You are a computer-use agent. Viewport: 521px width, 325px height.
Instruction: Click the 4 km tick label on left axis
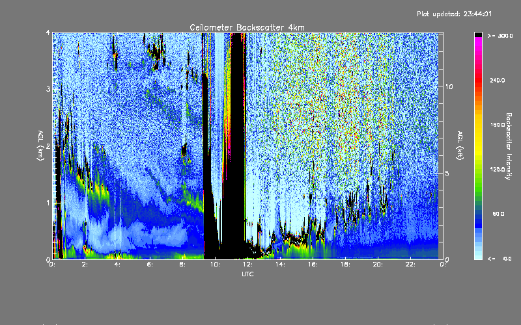point(48,33)
